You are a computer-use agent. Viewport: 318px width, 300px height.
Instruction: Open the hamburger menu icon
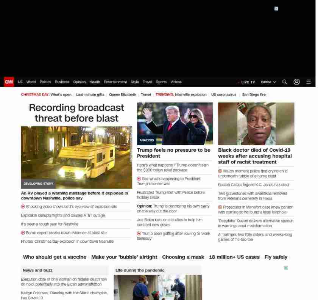pos(309,82)
